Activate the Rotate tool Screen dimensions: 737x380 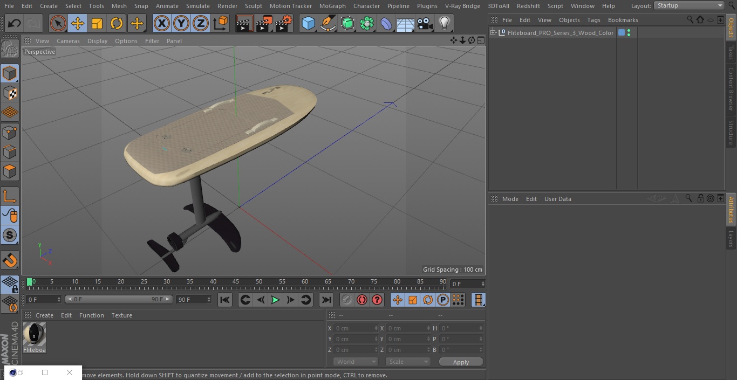pos(117,23)
